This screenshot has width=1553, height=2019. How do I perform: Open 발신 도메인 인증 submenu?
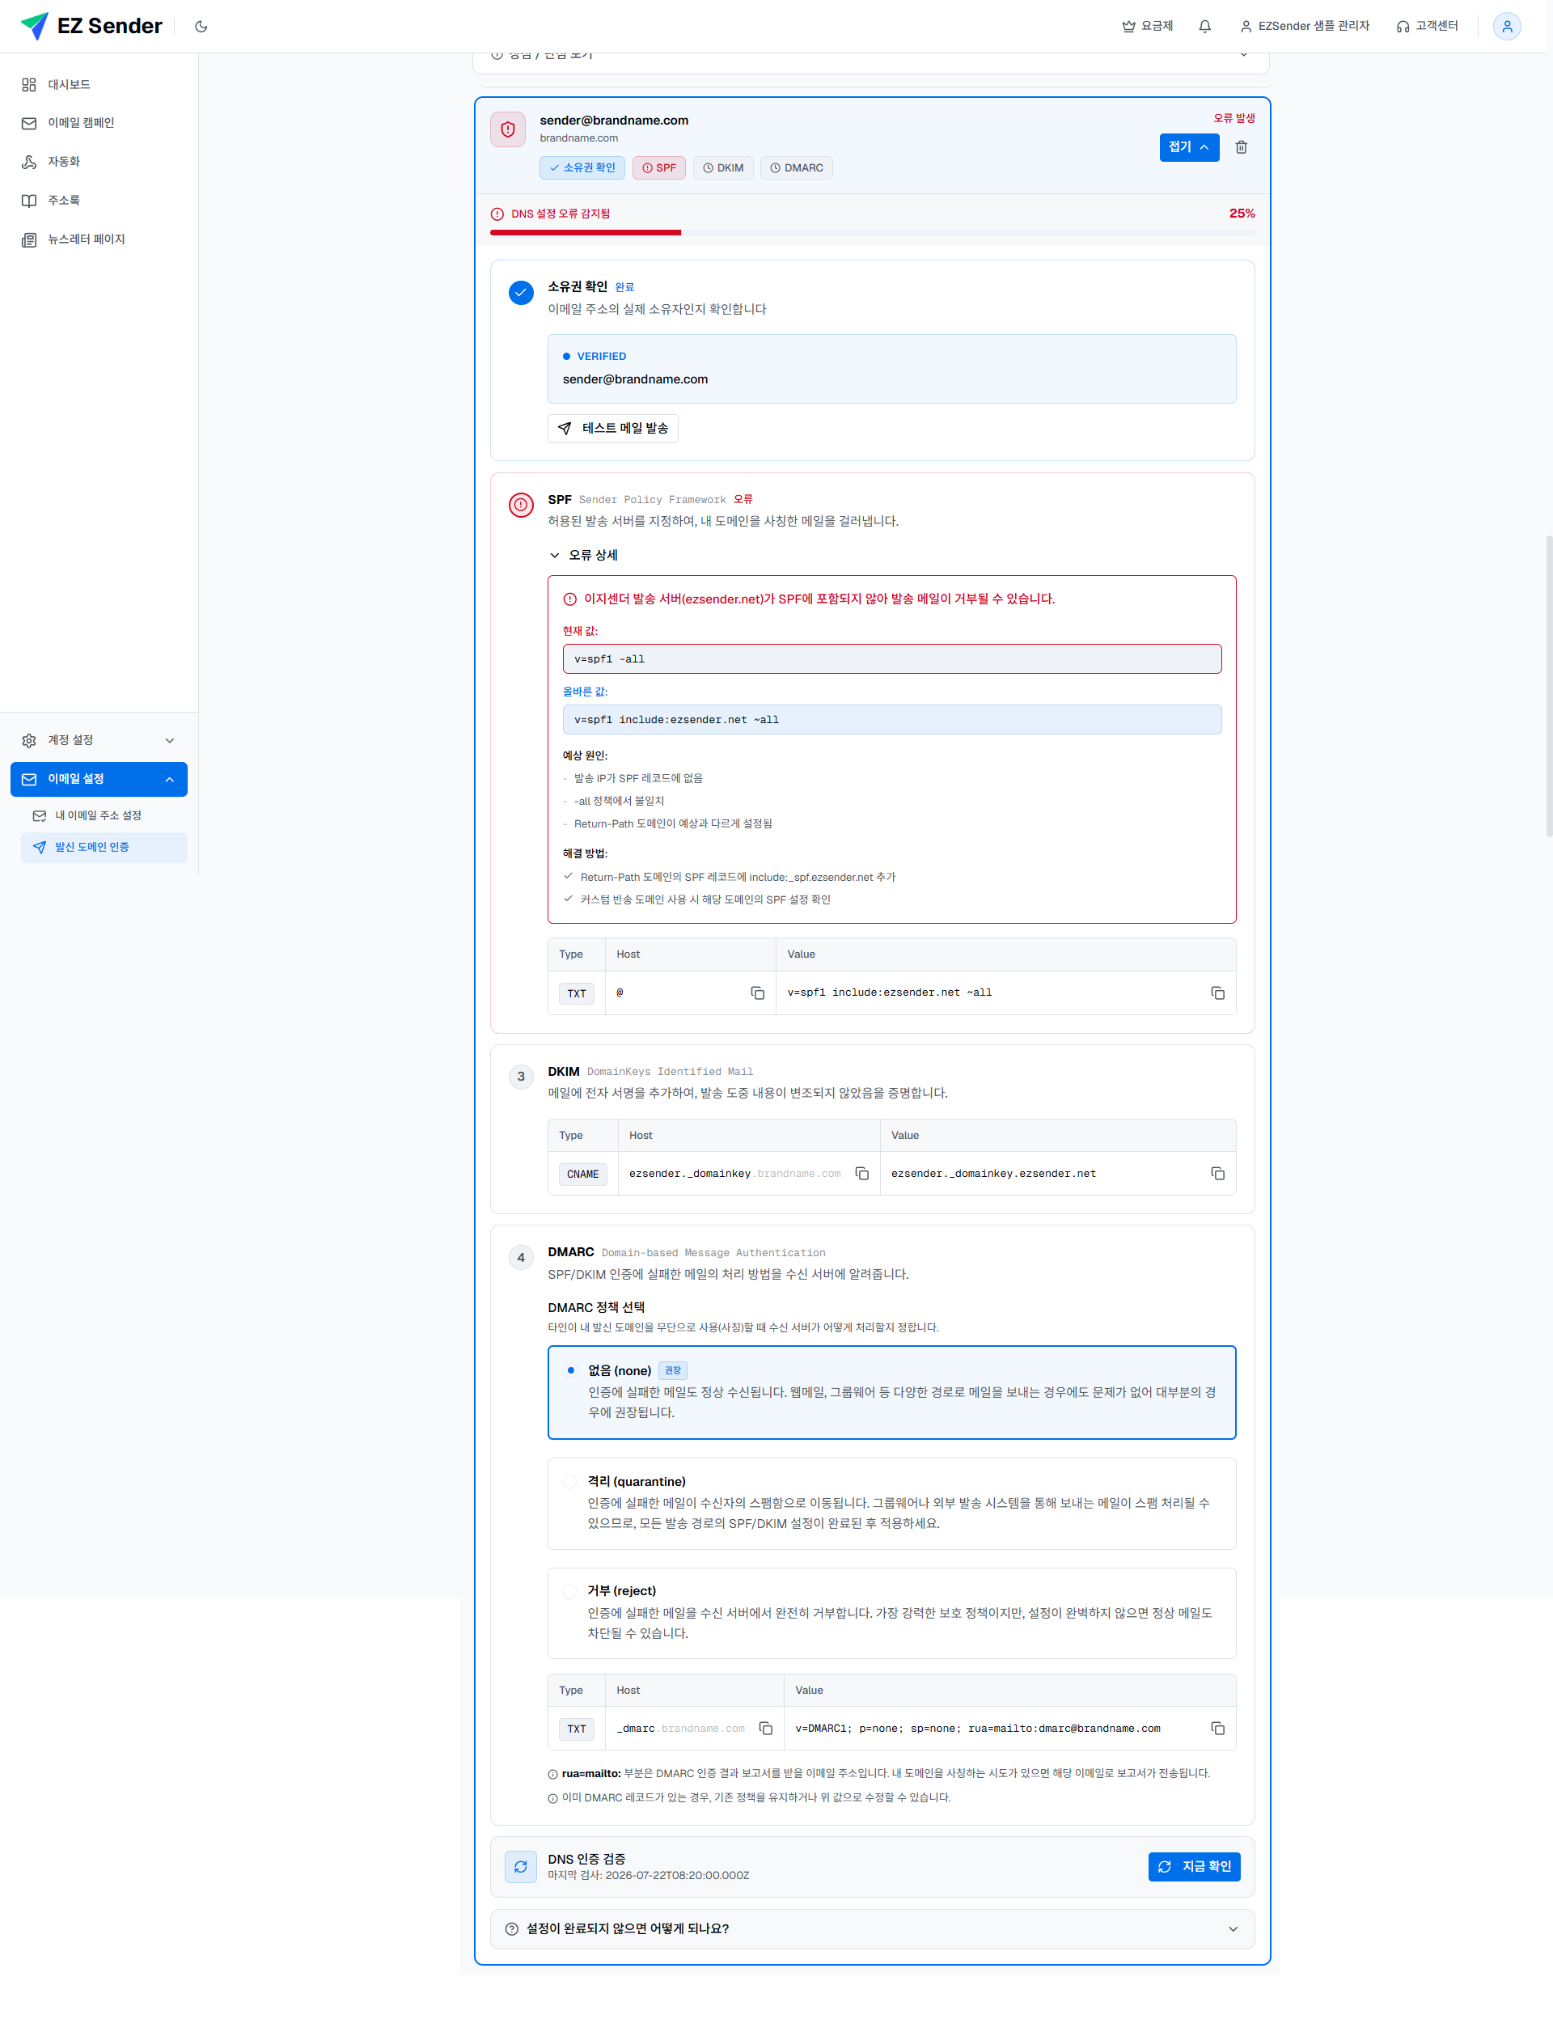click(x=104, y=847)
